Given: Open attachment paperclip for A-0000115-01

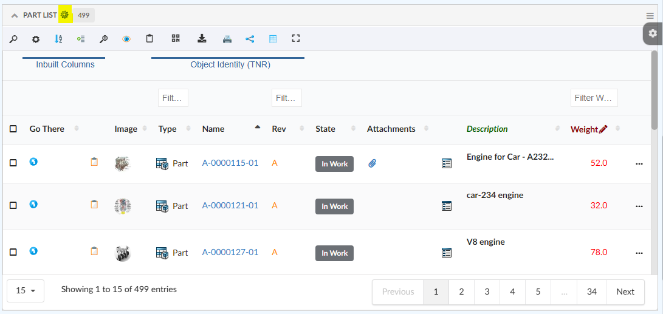Looking at the screenshot, I should click(373, 163).
